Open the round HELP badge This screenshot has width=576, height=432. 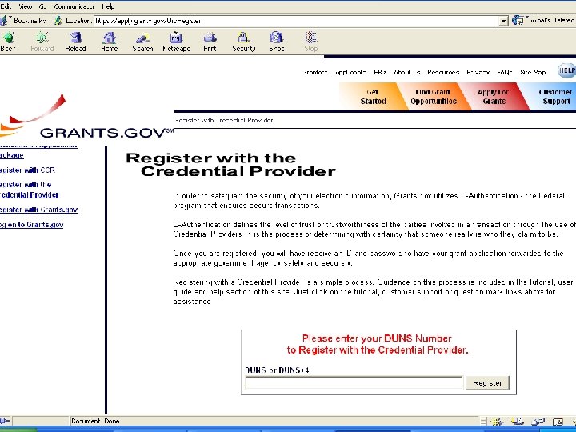point(567,70)
